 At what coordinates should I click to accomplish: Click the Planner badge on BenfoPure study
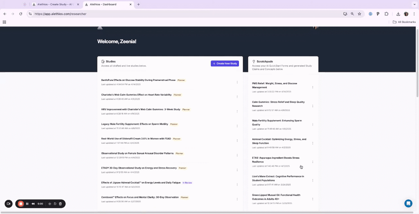point(181,80)
